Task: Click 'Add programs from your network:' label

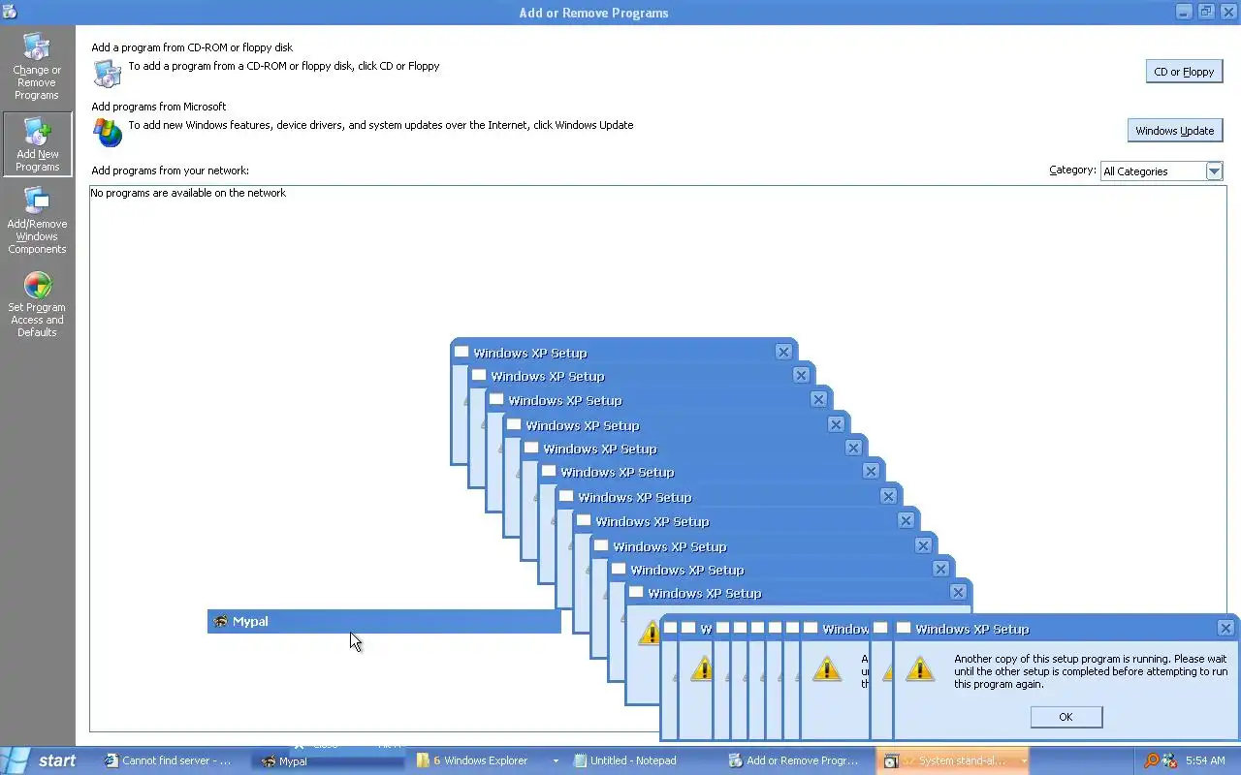Action: (x=171, y=170)
